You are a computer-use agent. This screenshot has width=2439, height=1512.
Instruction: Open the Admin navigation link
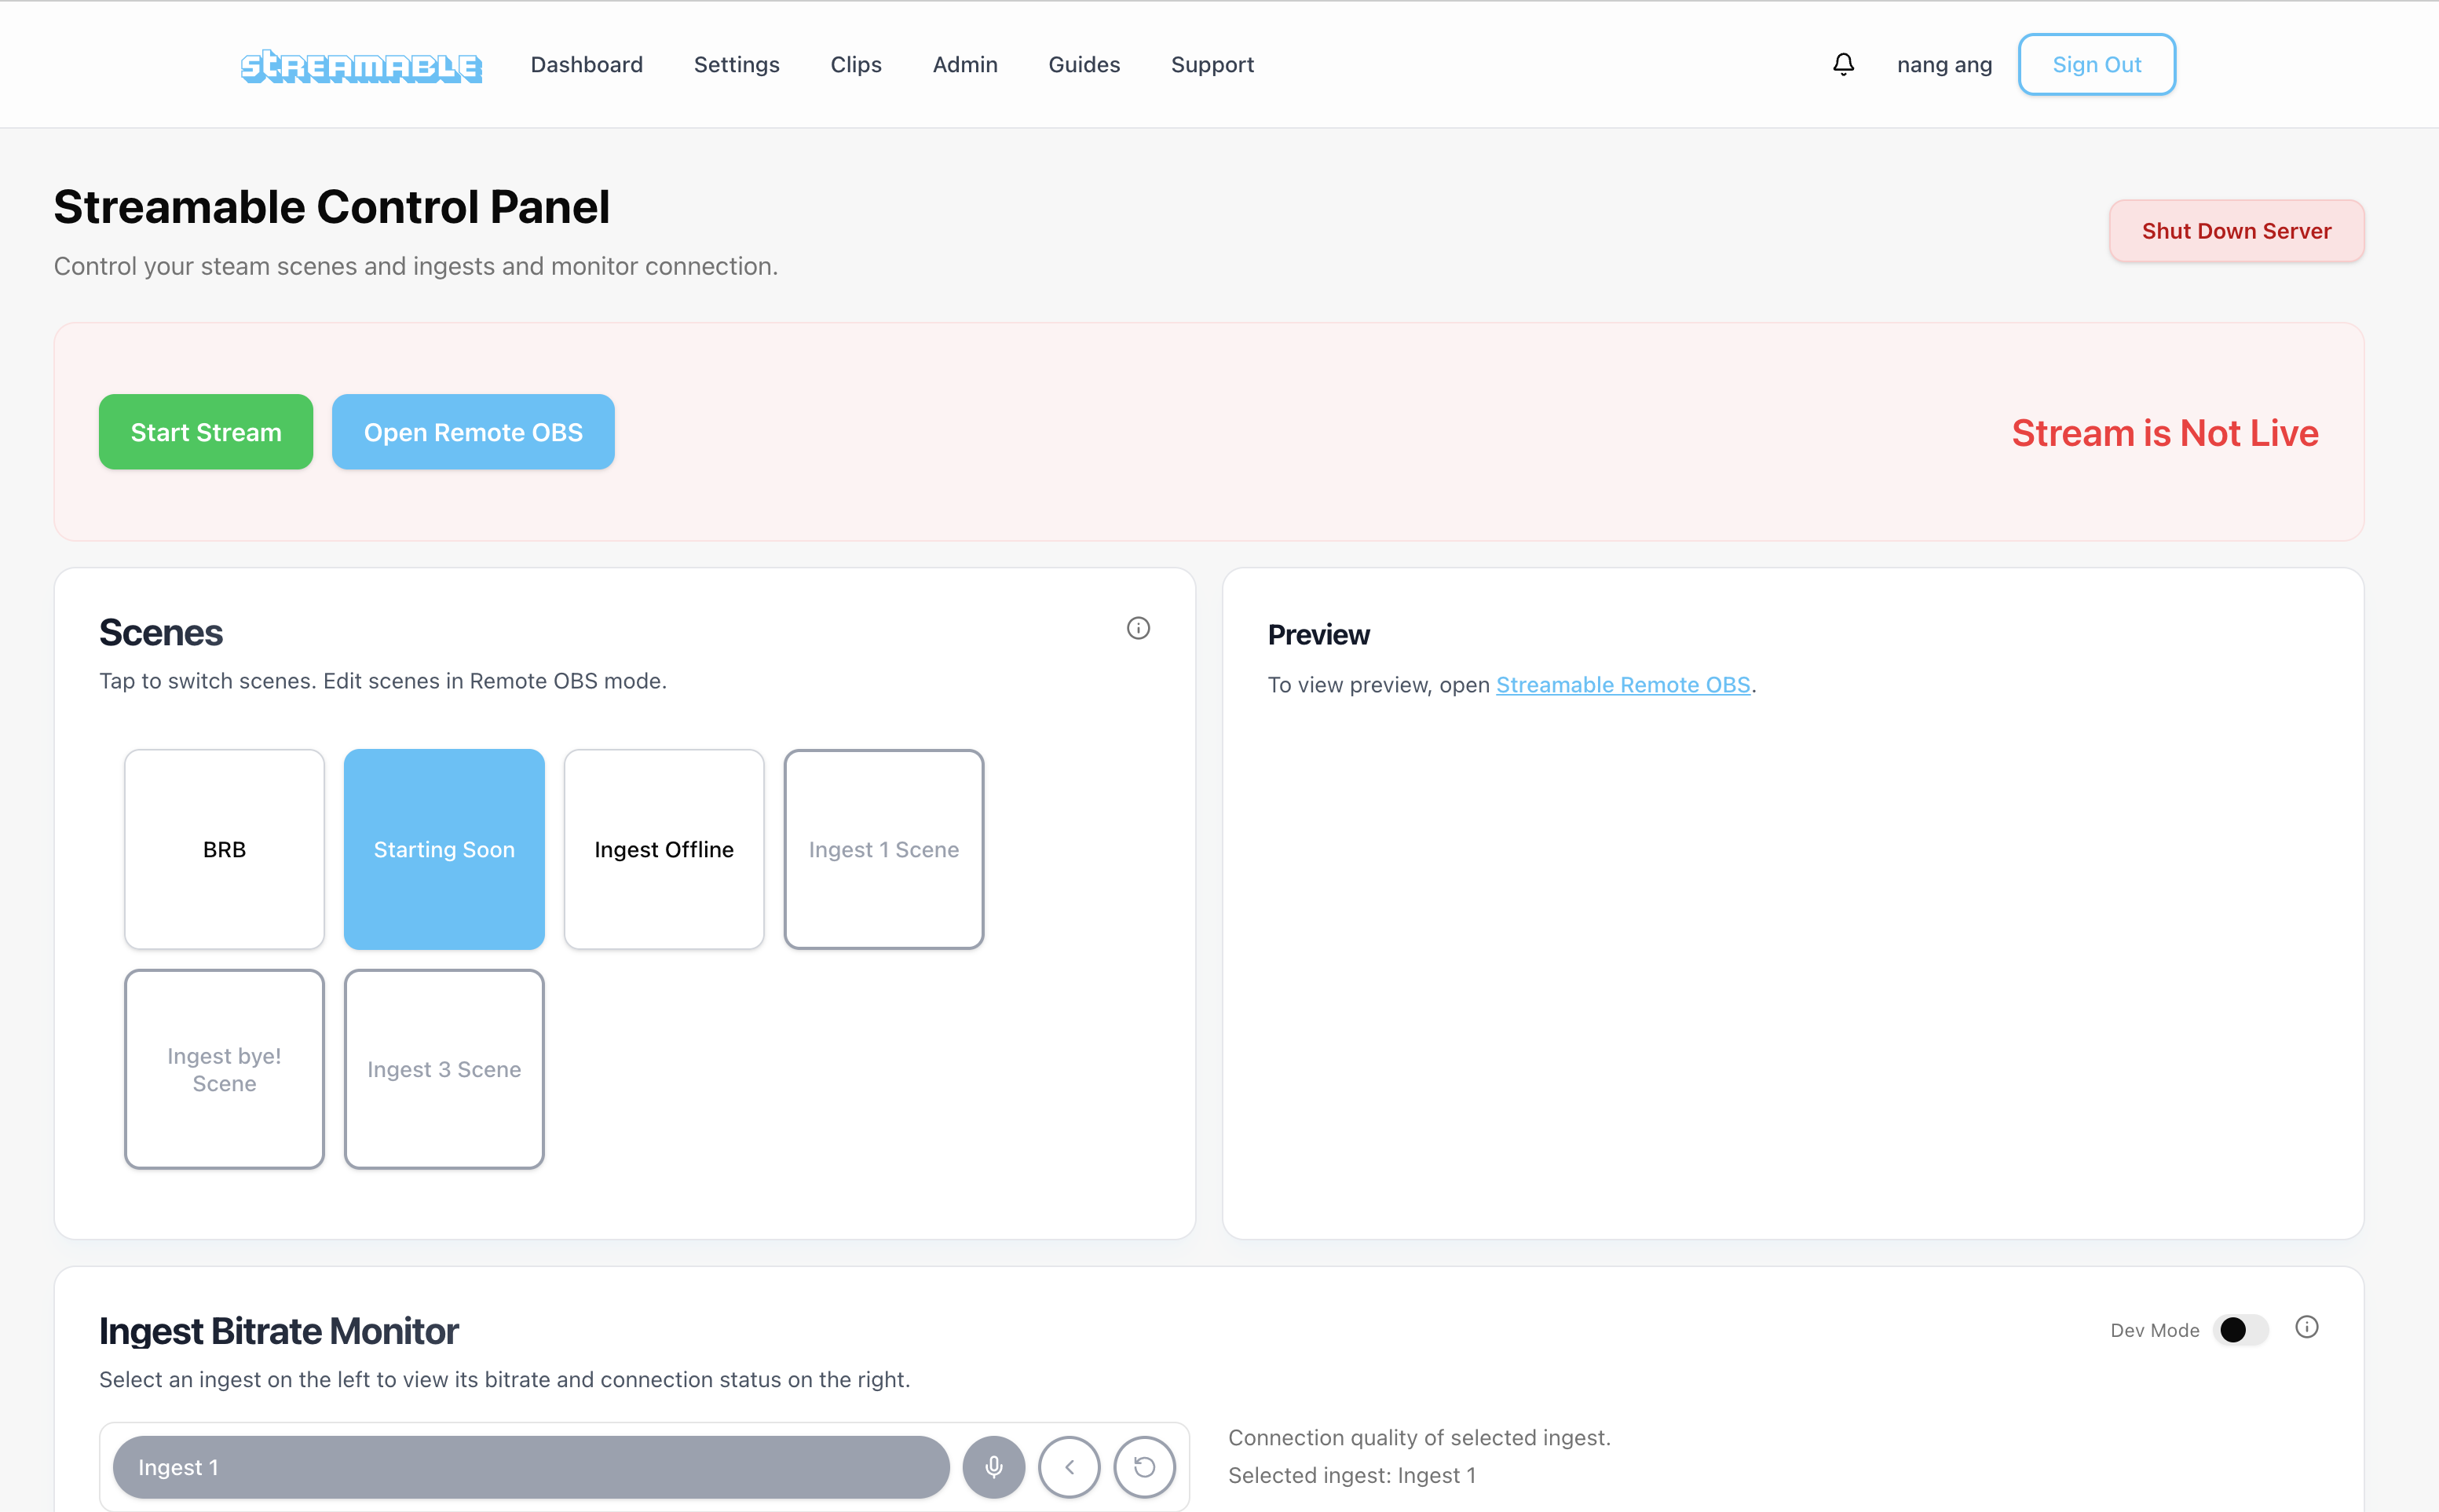tap(964, 65)
